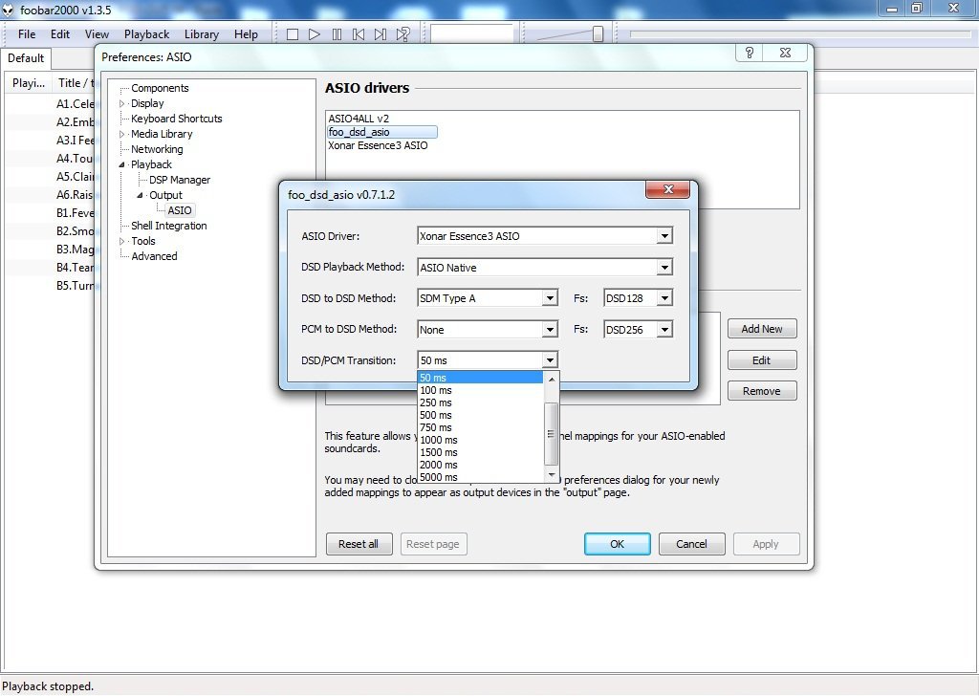Select 2000 ms transition option

[x=480, y=465]
